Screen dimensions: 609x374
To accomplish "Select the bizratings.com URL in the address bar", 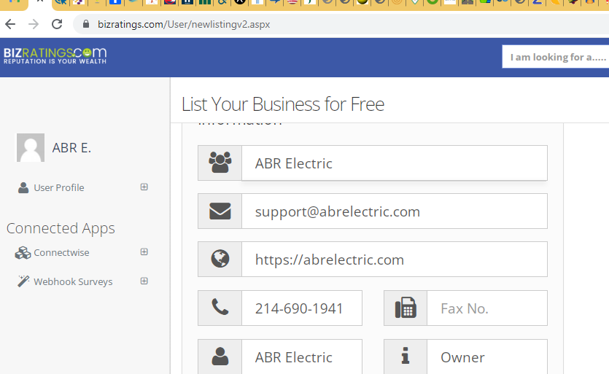I will coord(184,24).
